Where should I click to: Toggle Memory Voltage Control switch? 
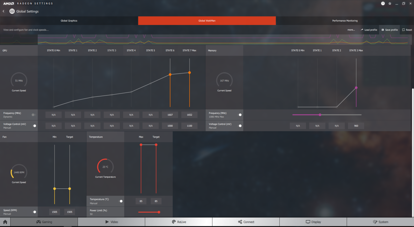point(240,126)
